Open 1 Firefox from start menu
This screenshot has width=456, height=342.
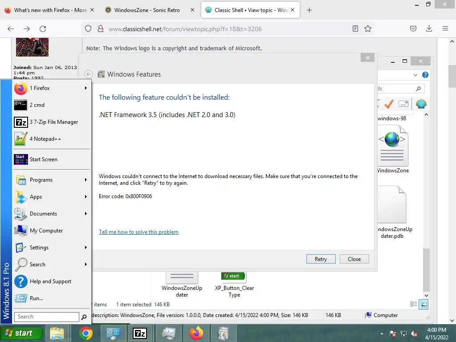tap(51, 88)
